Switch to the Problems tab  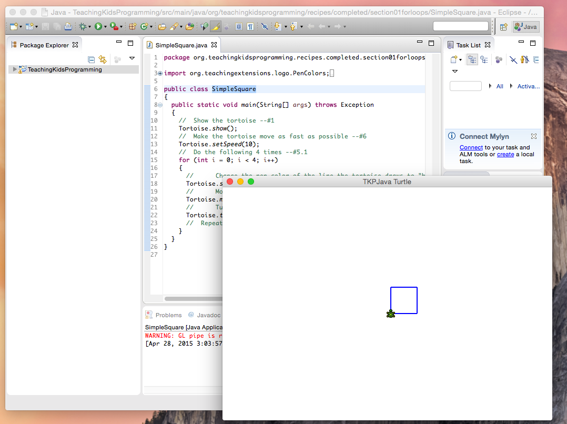[x=168, y=315]
